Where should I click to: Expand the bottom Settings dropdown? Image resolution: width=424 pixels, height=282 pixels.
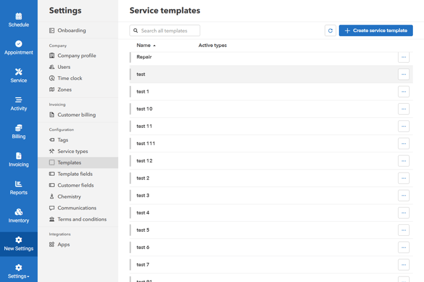18,272
